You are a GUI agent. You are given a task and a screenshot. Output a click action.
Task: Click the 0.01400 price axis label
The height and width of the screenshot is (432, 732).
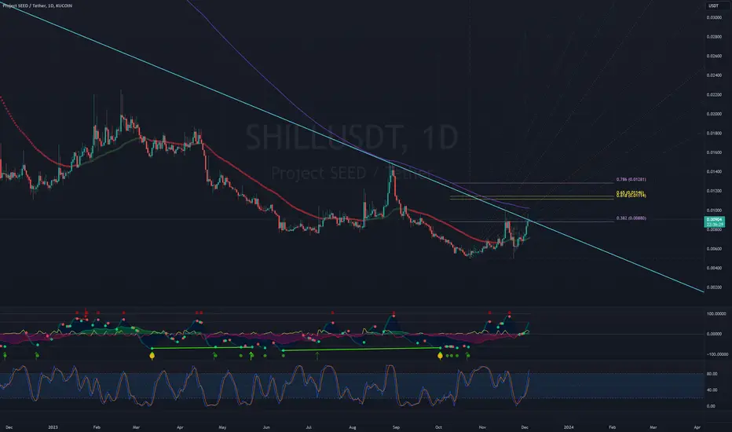[714, 172]
